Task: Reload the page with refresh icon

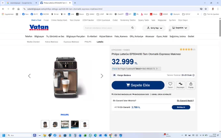Action: [x=13, y=9]
